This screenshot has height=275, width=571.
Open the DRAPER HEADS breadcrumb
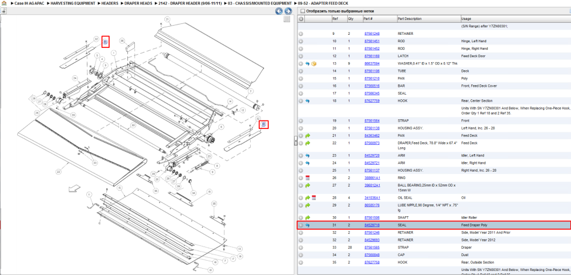click(138, 3)
